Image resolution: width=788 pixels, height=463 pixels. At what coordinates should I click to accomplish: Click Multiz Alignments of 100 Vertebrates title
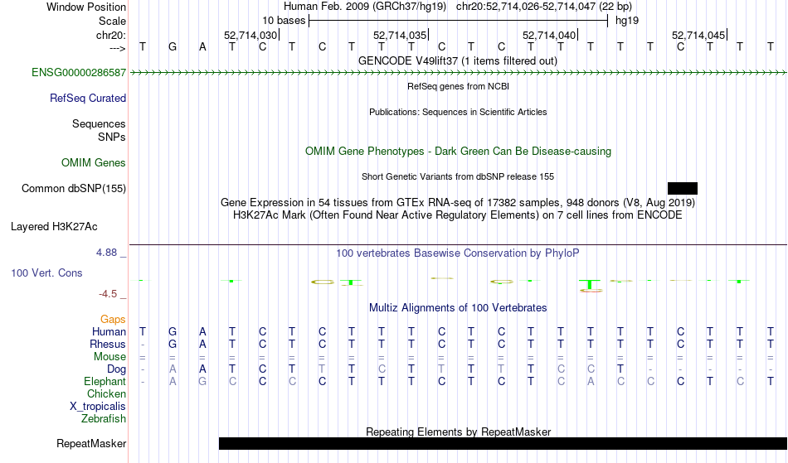click(x=458, y=308)
